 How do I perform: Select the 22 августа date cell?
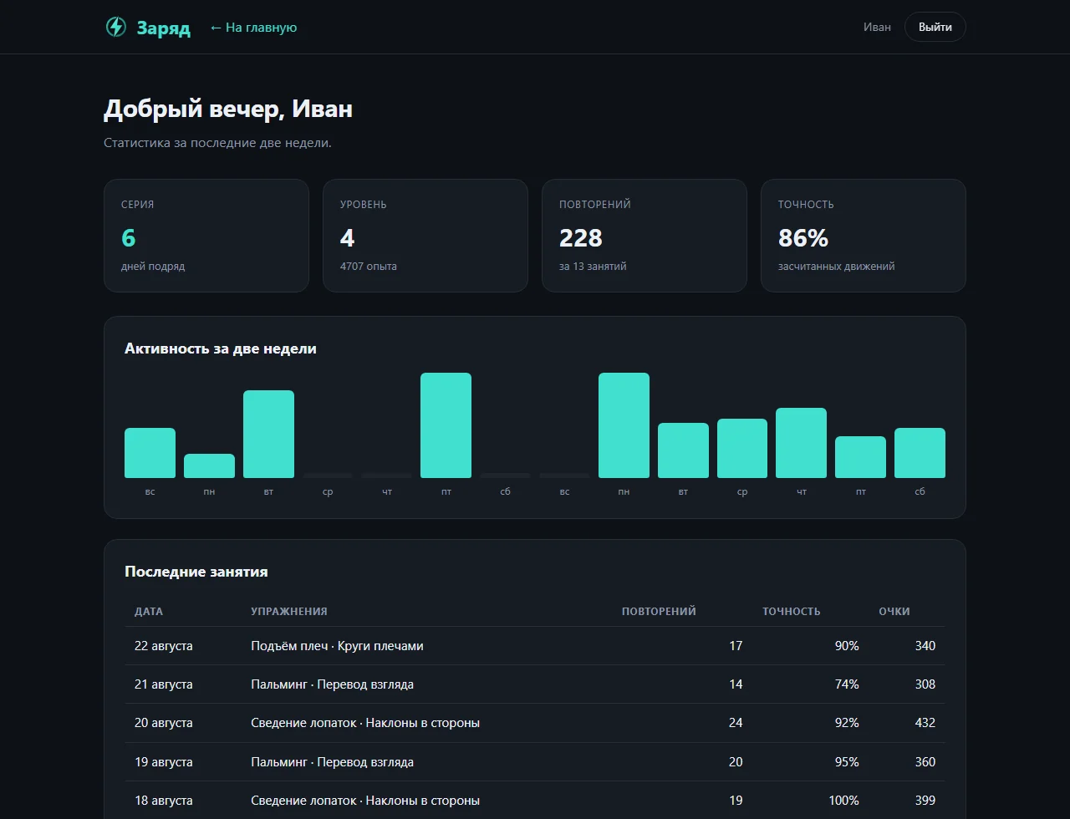click(164, 646)
